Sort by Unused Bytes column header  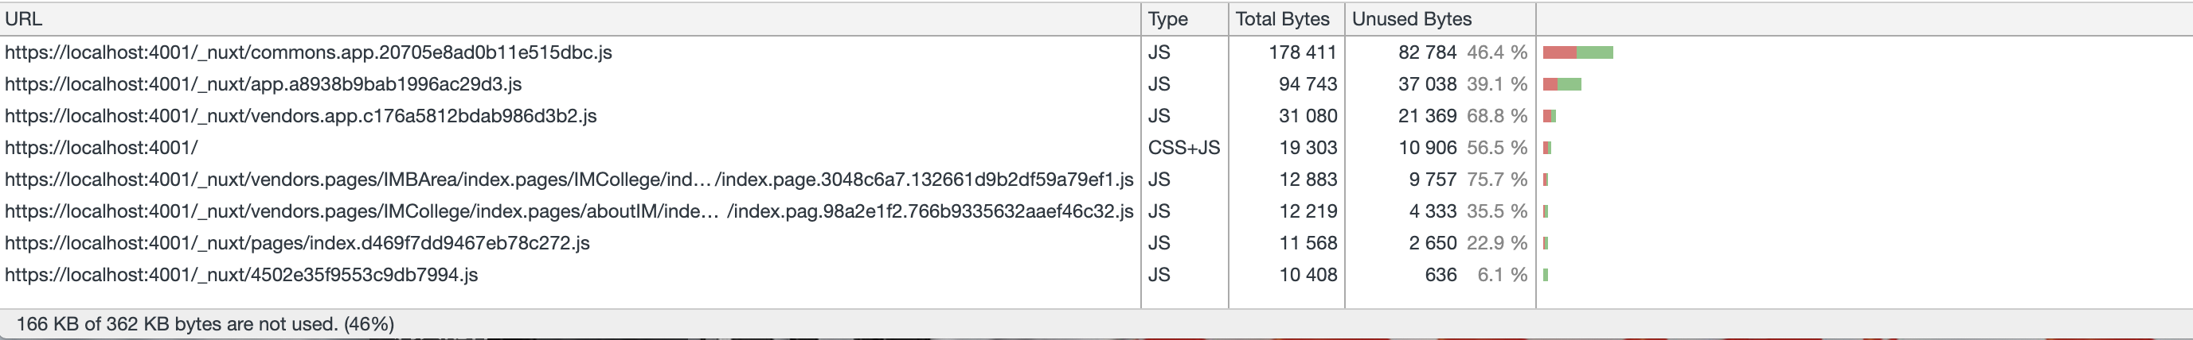click(1412, 19)
